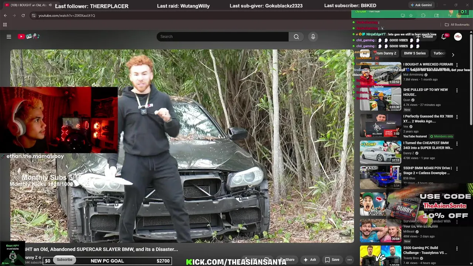
Task: Open the MrBeast 30 days thumbnail
Action: pyautogui.click(x=380, y=231)
